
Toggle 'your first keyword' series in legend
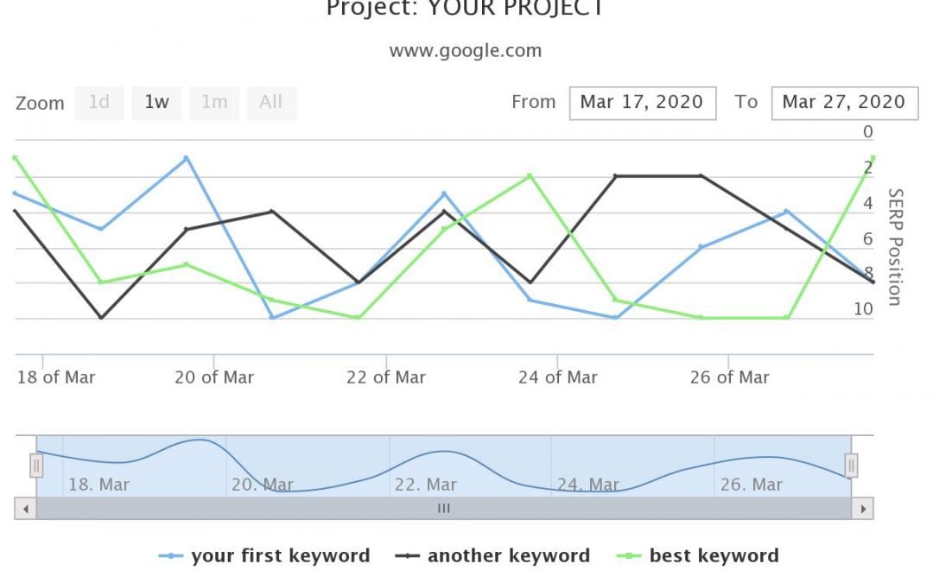coord(280,556)
